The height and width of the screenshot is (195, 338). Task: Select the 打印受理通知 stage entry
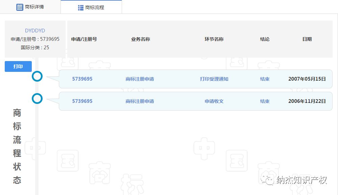point(214,79)
